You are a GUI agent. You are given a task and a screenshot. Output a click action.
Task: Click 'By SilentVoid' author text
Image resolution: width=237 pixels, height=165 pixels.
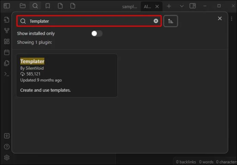32,68
